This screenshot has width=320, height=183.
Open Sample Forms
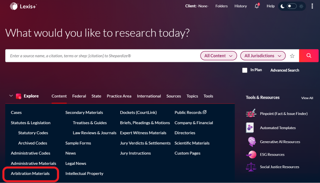coord(78,143)
